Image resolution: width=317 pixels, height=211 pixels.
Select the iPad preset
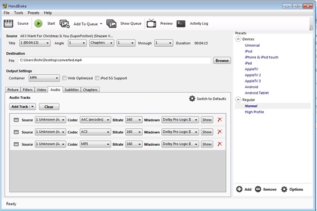pyautogui.click(x=248, y=63)
